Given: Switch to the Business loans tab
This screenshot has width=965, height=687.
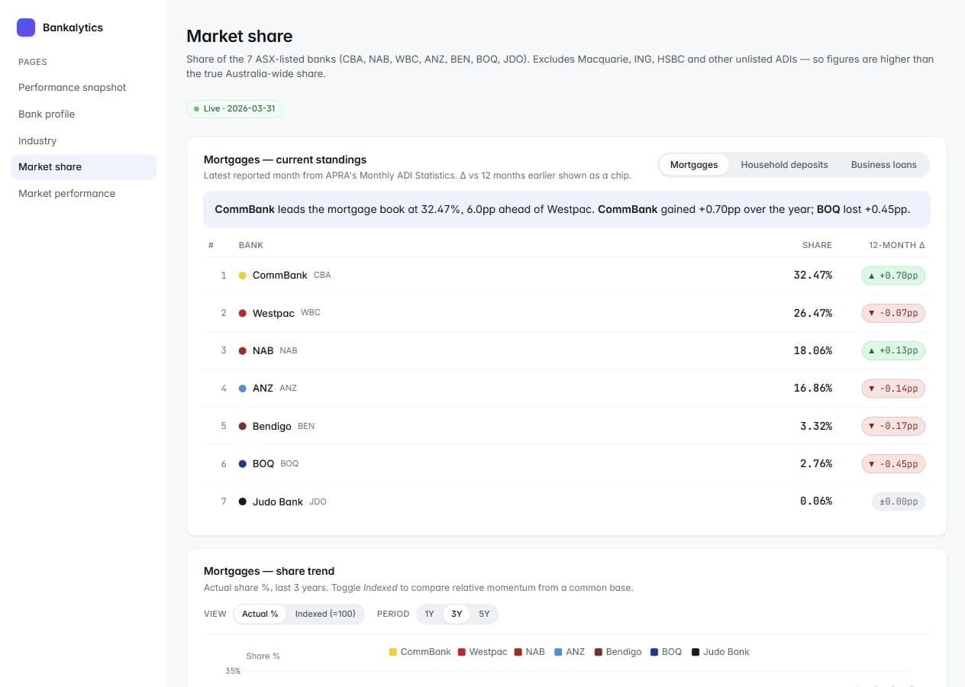Looking at the screenshot, I should pyautogui.click(x=883, y=165).
